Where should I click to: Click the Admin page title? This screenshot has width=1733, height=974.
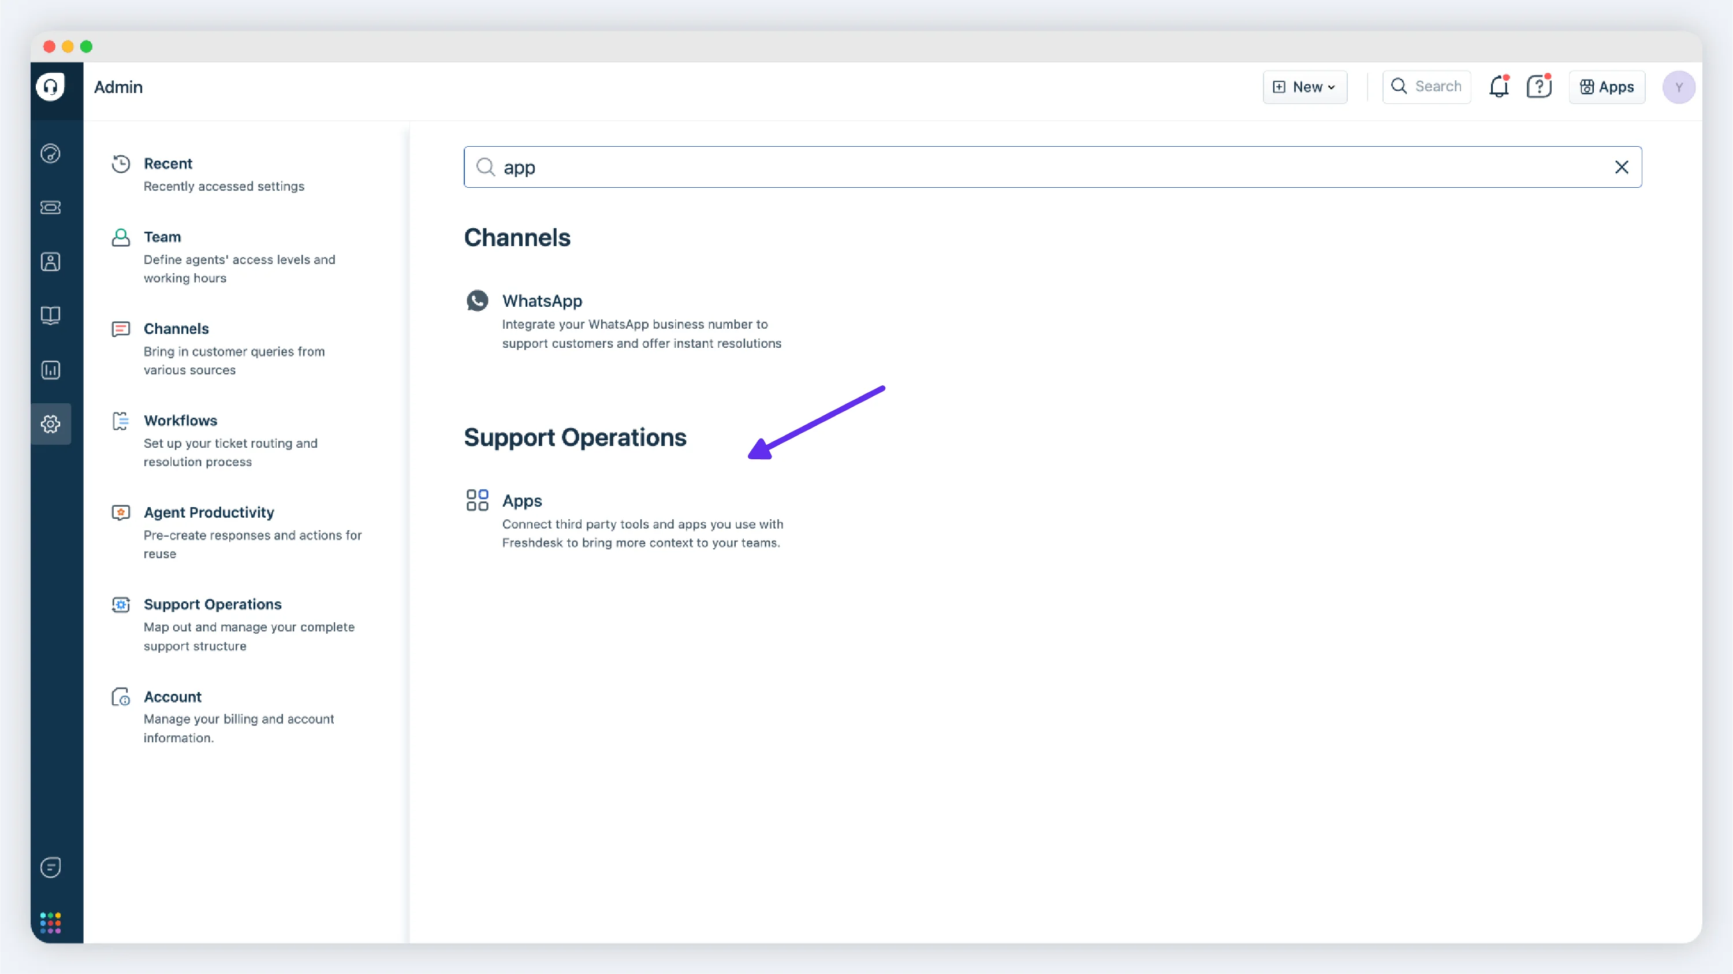(x=118, y=87)
